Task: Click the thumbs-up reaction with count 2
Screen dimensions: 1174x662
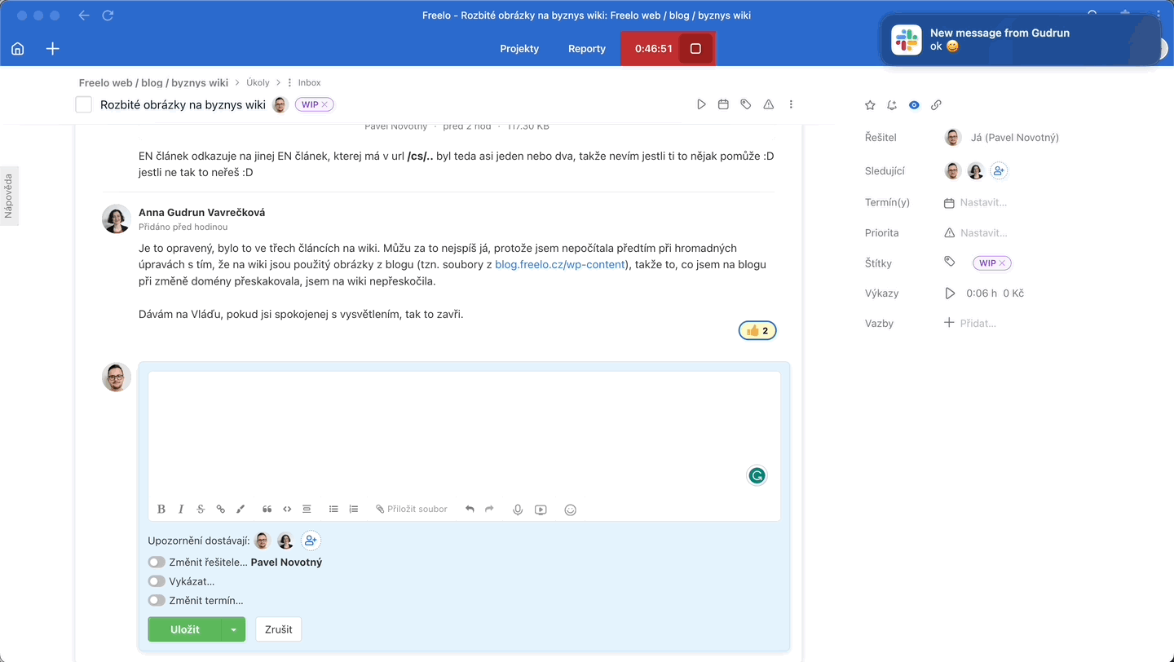Action: click(757, 330)
